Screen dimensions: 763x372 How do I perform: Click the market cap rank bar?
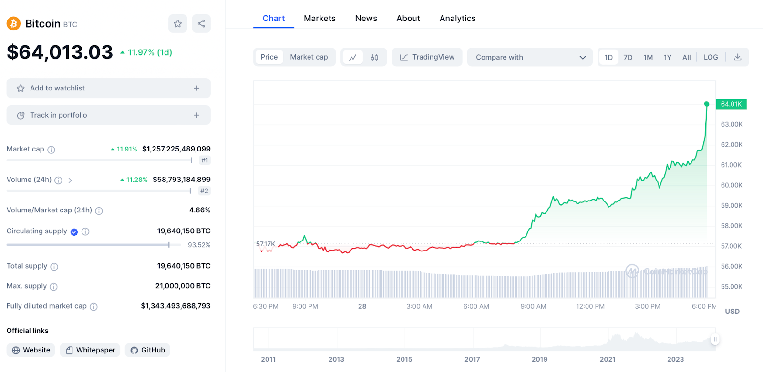pyautogui.click(x=99, y=161)
